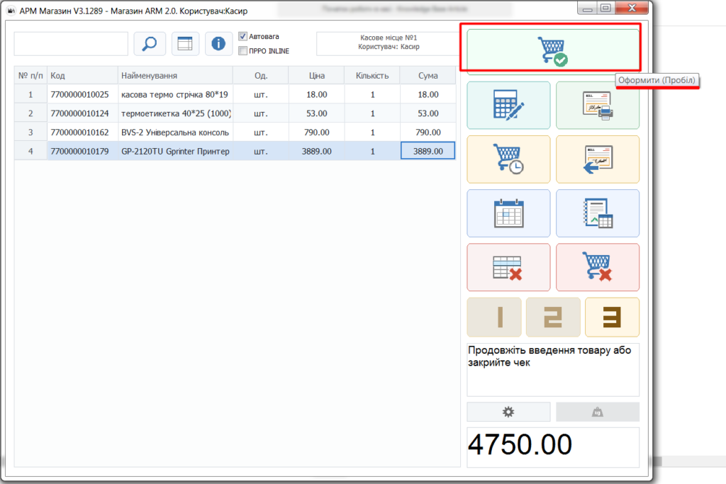Open the notebook report with table button
Screen dimensions: 726x484
tap(598, 213)
